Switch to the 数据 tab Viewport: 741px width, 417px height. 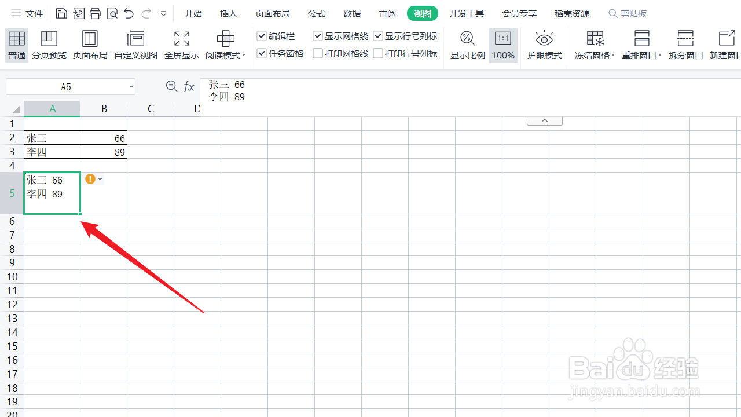coord(352,13)
